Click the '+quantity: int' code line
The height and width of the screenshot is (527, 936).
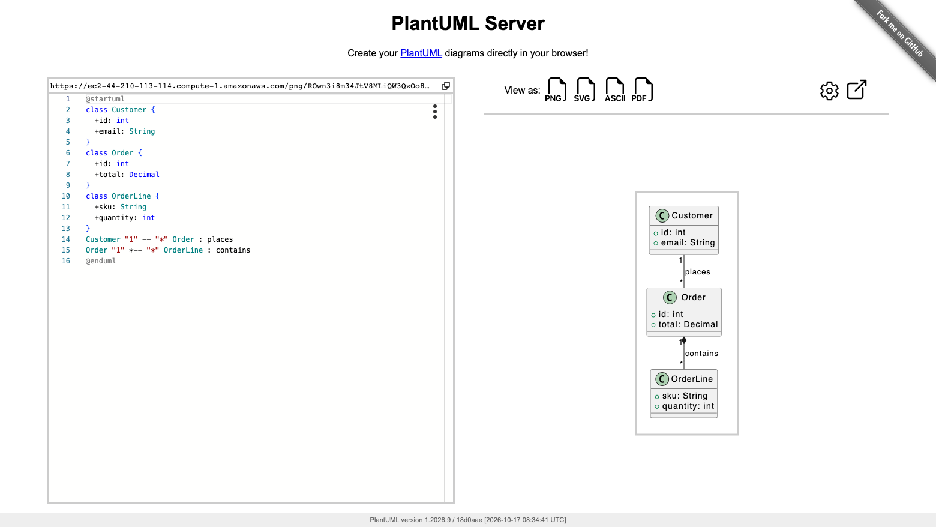[125, 218]
